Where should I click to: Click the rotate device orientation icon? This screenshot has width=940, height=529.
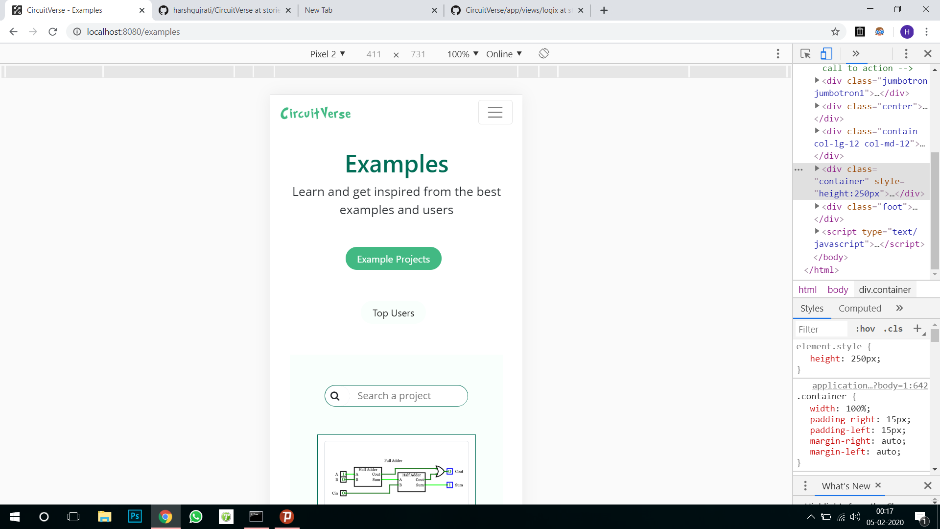coord(543,53)
